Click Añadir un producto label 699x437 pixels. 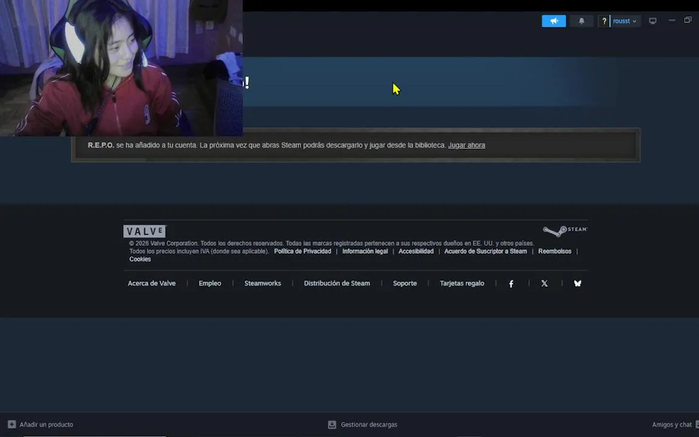(x=46, y=424)
